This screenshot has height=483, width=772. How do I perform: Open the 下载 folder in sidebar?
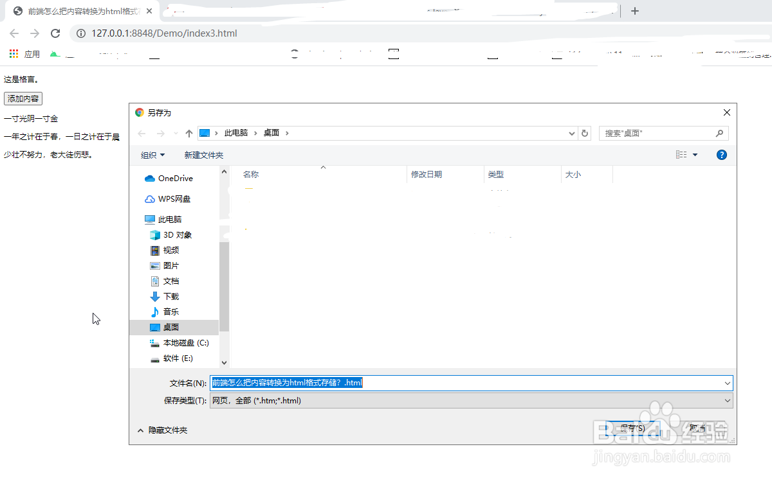[171, 296]
